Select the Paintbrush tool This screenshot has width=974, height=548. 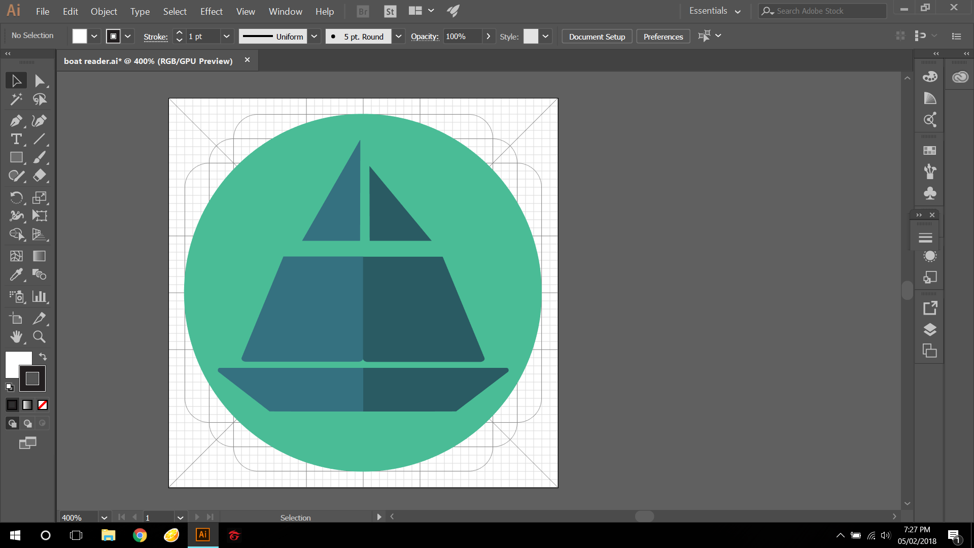pyautogui.click(x=39, y=157)
